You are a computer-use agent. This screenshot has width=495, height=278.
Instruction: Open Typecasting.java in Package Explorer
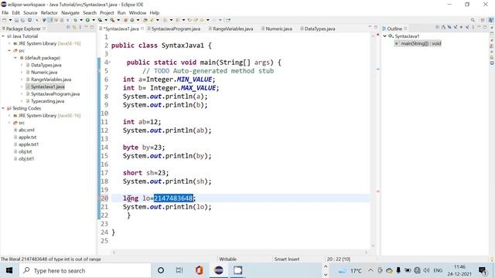[47, 101]
